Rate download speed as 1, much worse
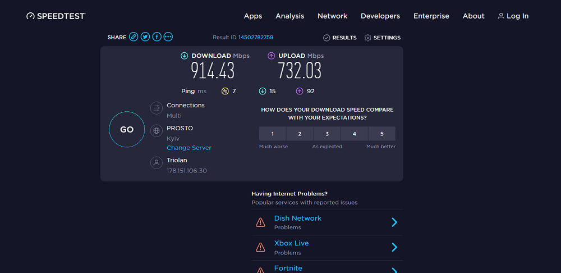561x273 pixels. [273, 134]
